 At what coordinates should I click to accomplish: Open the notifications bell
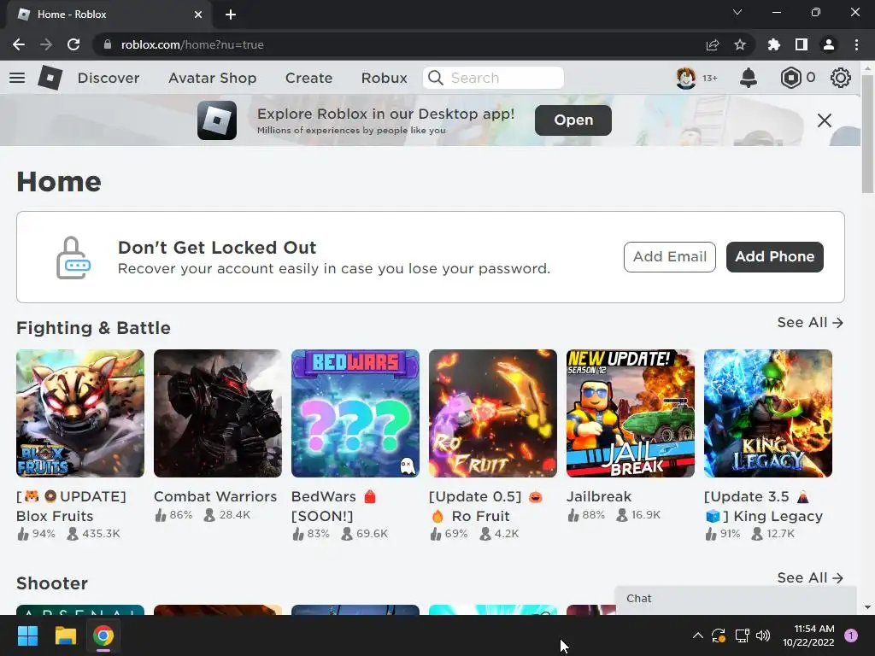pyautogui.click(x=749, y=78)
